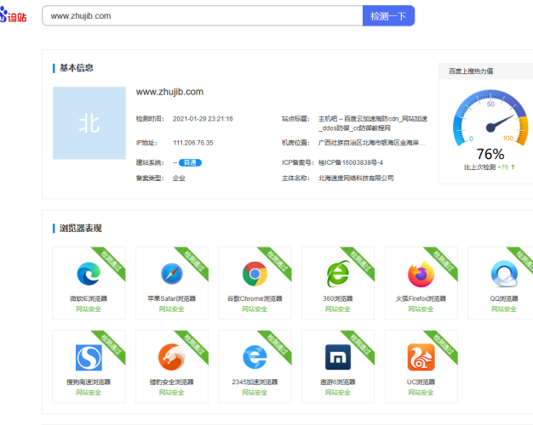Click the www.zhujib.com site heading
Viewport: 533px width, 425px height.
click(x=169, y=92)
